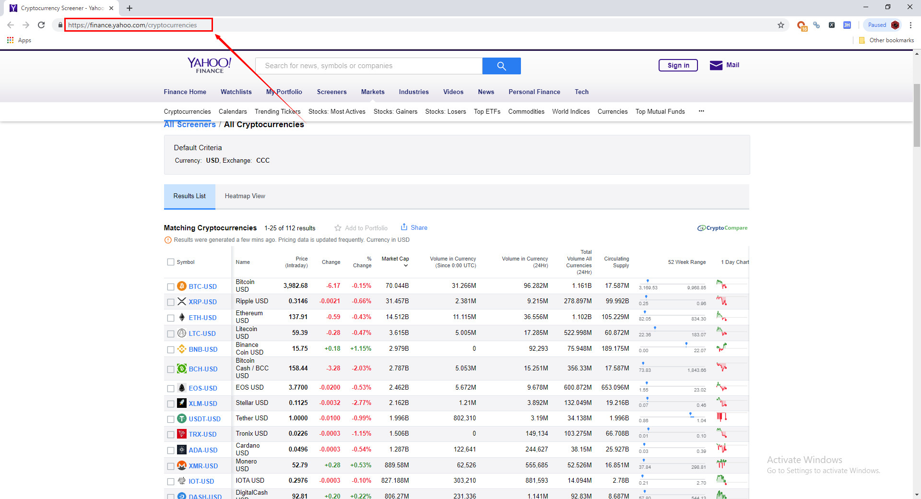The height and width of the screenshot is (499, 921).
Task: Check the LTC-USD row checkbox
Action: tap(170, 333)
